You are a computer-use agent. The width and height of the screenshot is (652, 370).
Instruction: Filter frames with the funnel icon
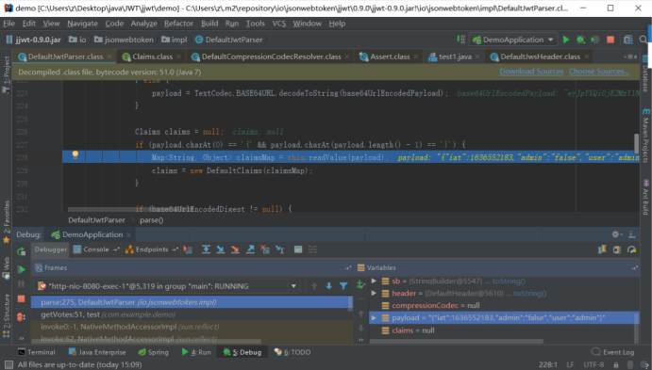343,286
